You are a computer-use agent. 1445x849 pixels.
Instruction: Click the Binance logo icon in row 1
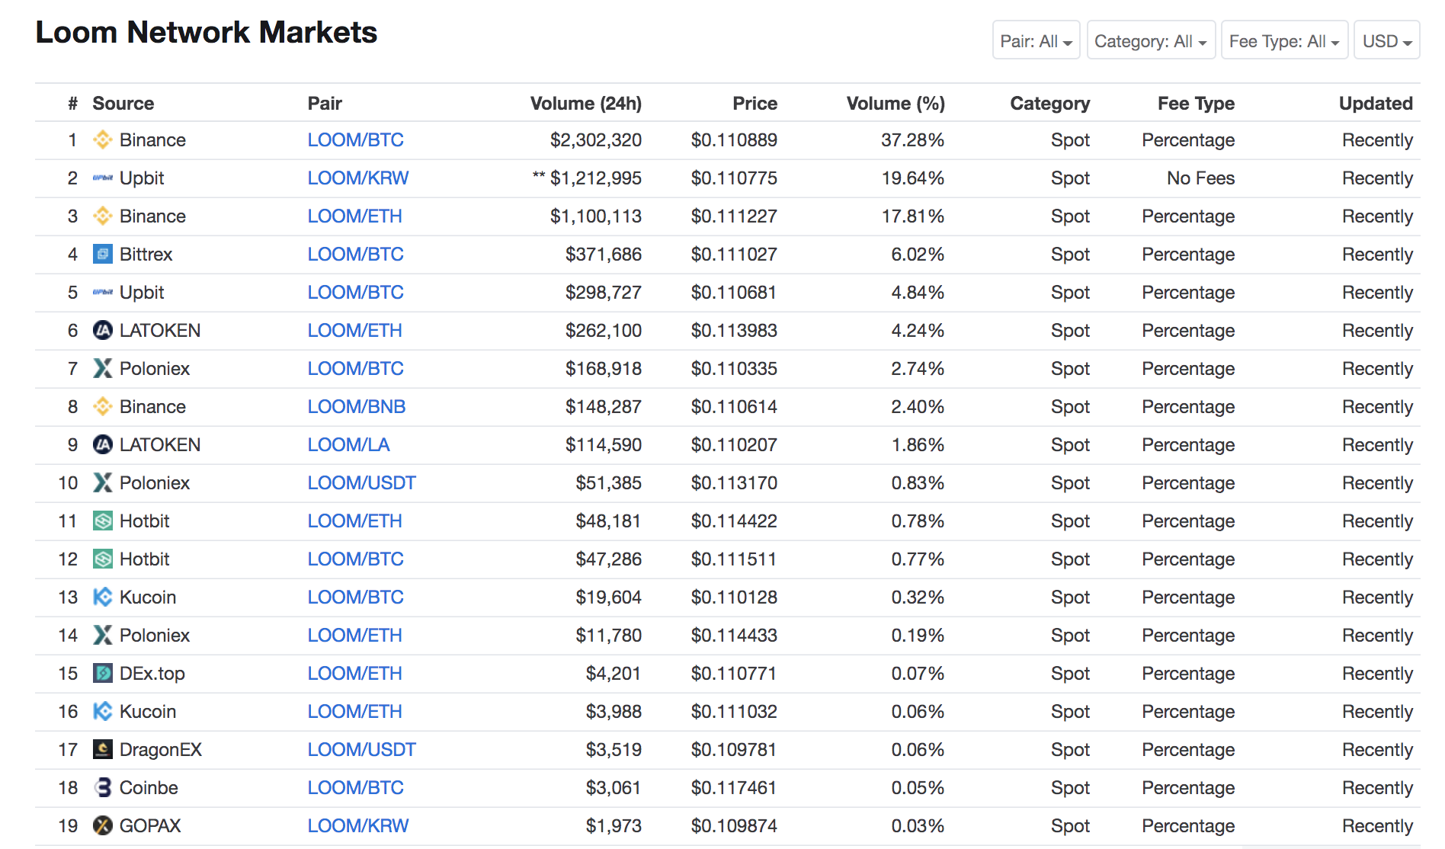(x=103, y=139)
